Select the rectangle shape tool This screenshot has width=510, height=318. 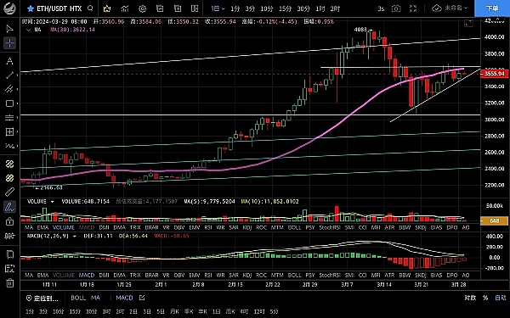9,103
